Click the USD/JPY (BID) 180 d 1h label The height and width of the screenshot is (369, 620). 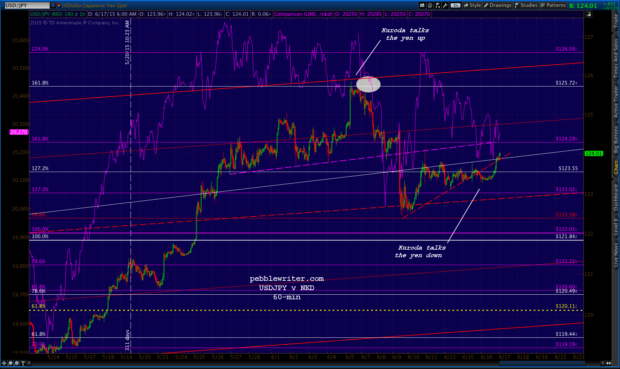(58, 14)
